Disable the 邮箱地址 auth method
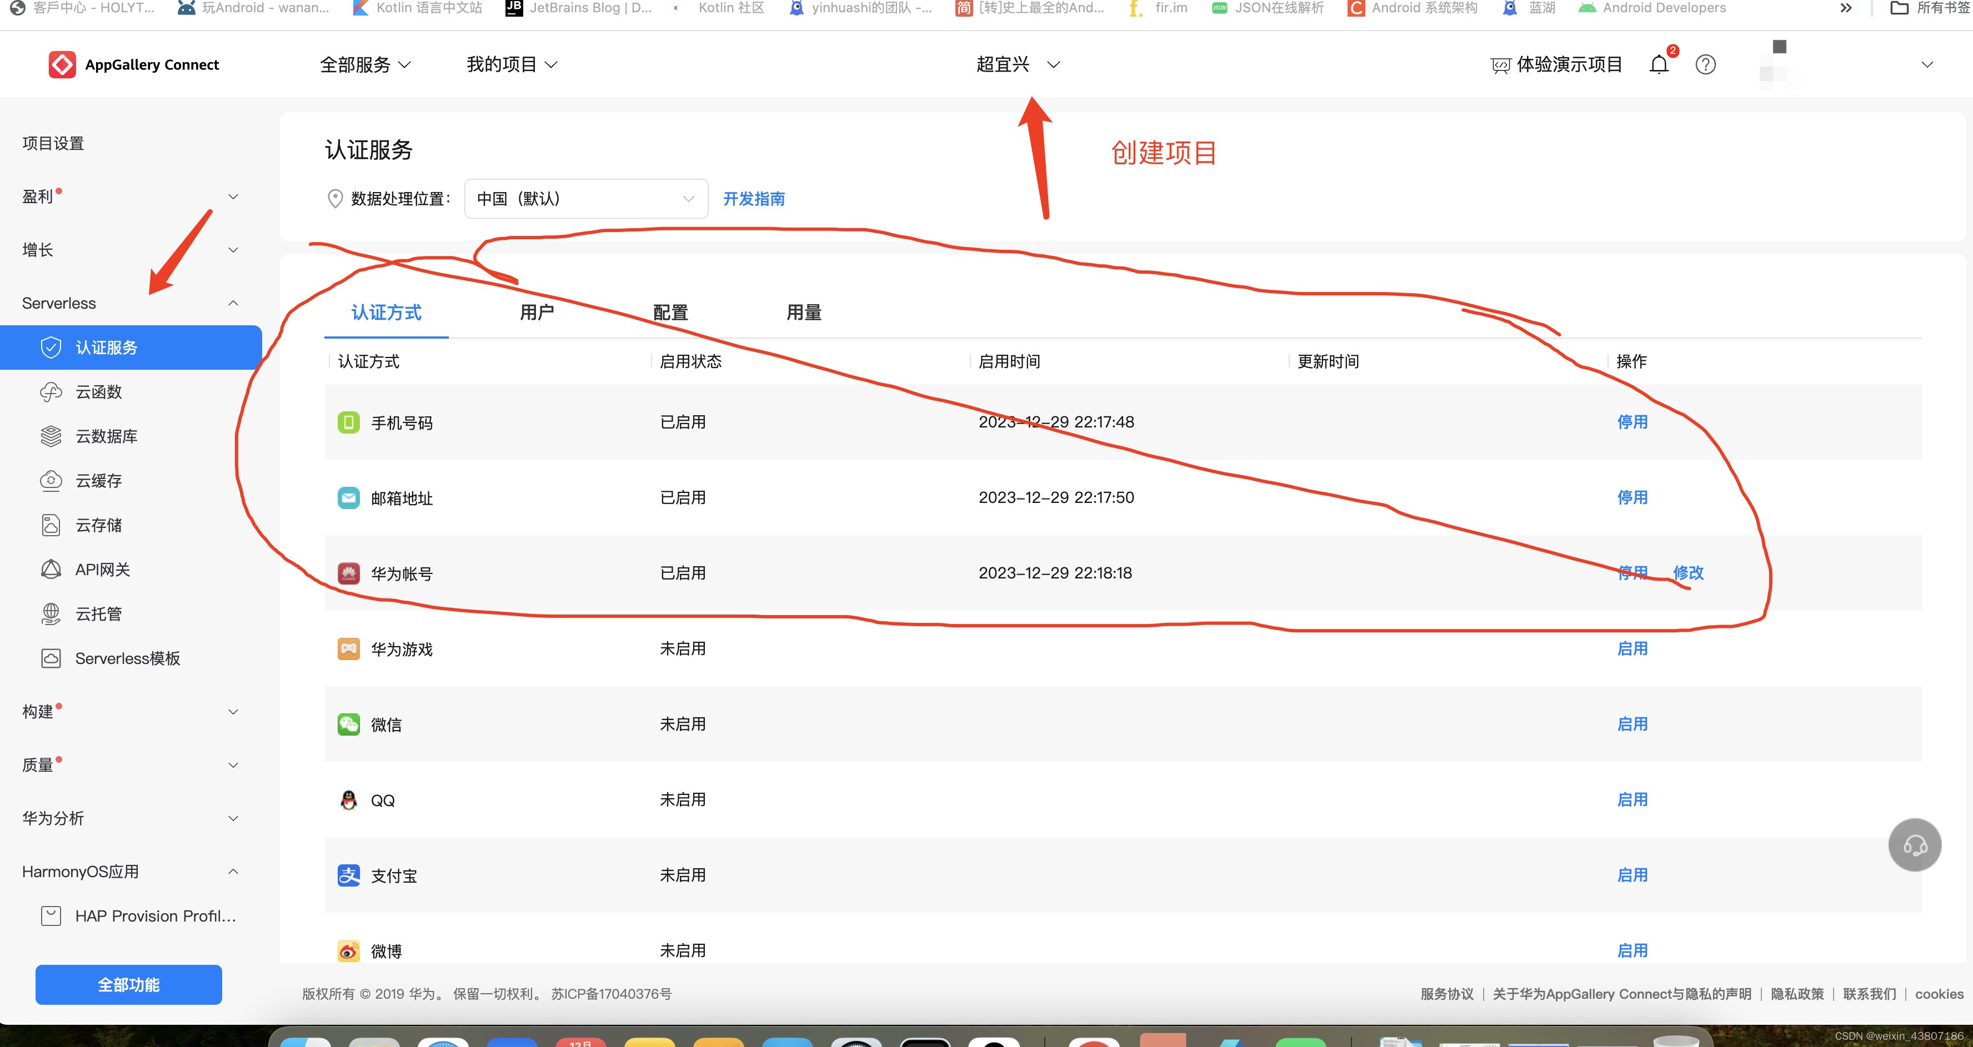 click(x=1632, y=497)
